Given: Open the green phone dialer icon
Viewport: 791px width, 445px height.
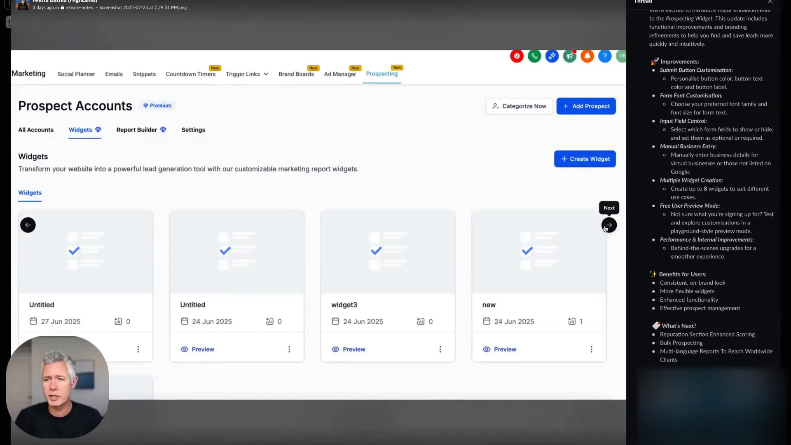Looking at the screenshot, I should coord(534,56).
